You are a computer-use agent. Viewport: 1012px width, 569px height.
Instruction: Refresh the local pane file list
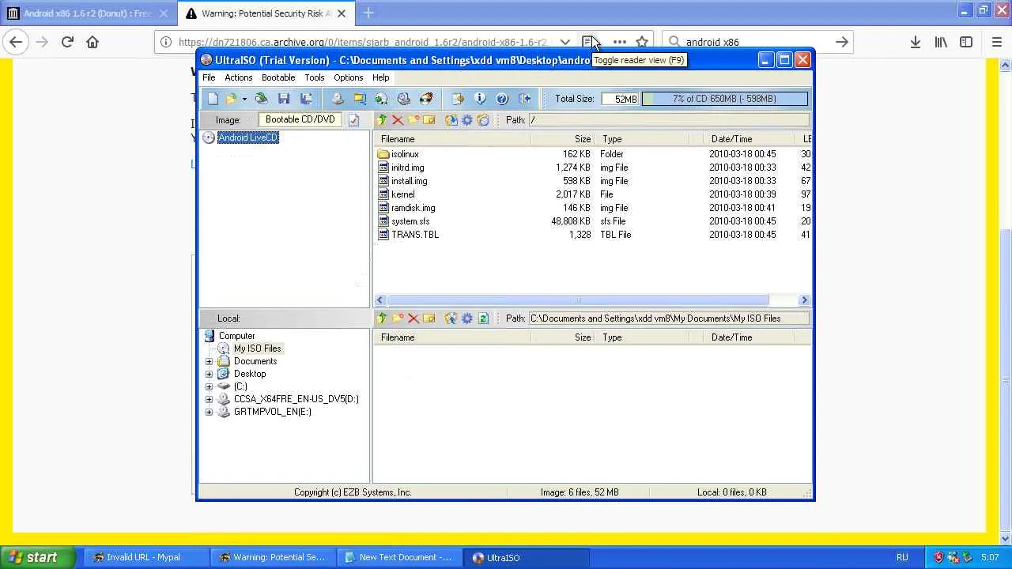[483, 318]
